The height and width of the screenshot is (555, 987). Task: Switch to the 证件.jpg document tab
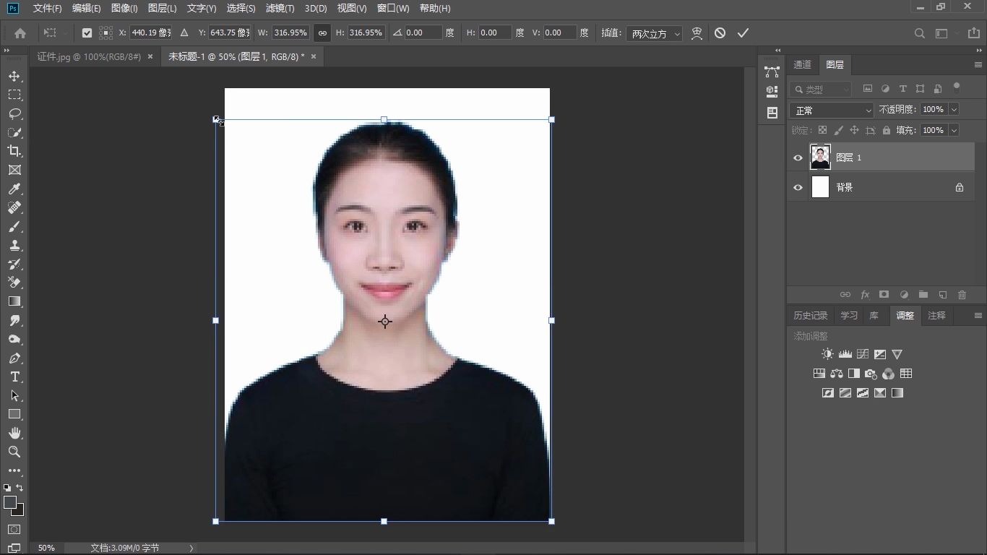point(89,56)
